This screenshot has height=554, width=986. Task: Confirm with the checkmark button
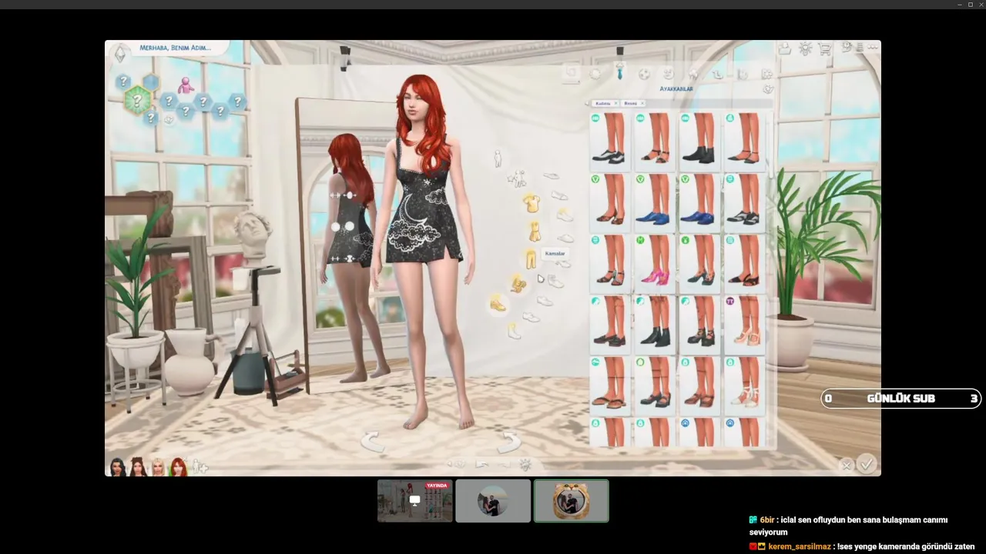click(867, 464)
